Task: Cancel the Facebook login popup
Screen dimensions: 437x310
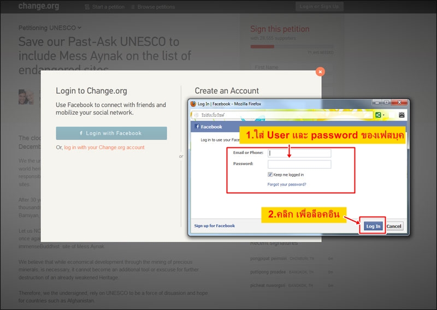Action: pos(394,226)
